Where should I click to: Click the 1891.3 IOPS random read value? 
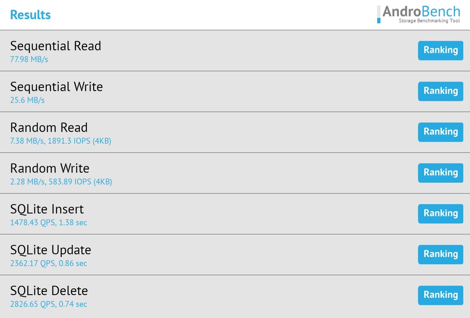point(69,141)
